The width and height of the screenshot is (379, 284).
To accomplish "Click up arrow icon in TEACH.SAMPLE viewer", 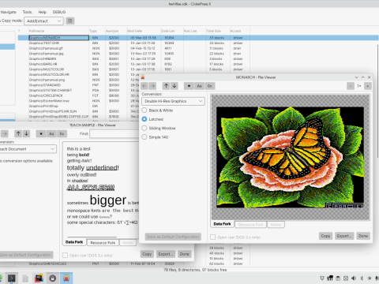I will (18, 133).
